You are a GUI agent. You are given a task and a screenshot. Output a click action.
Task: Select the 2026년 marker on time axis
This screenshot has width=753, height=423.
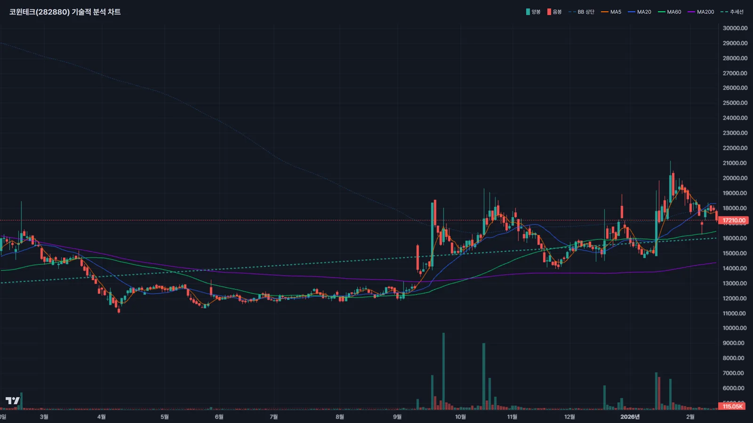pos(630,417)
